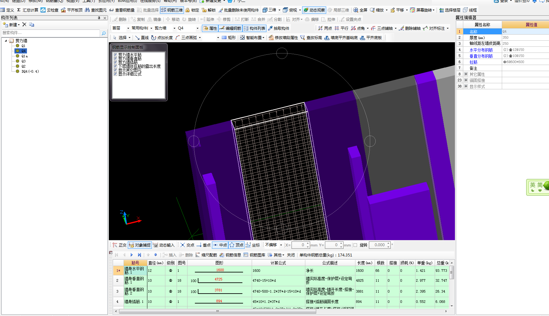Click the X offset input field
This screenshot has height=316, width=549.
click(x=298, y=245)
